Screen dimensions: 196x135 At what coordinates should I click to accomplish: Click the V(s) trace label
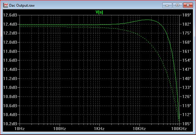[99, 12]
